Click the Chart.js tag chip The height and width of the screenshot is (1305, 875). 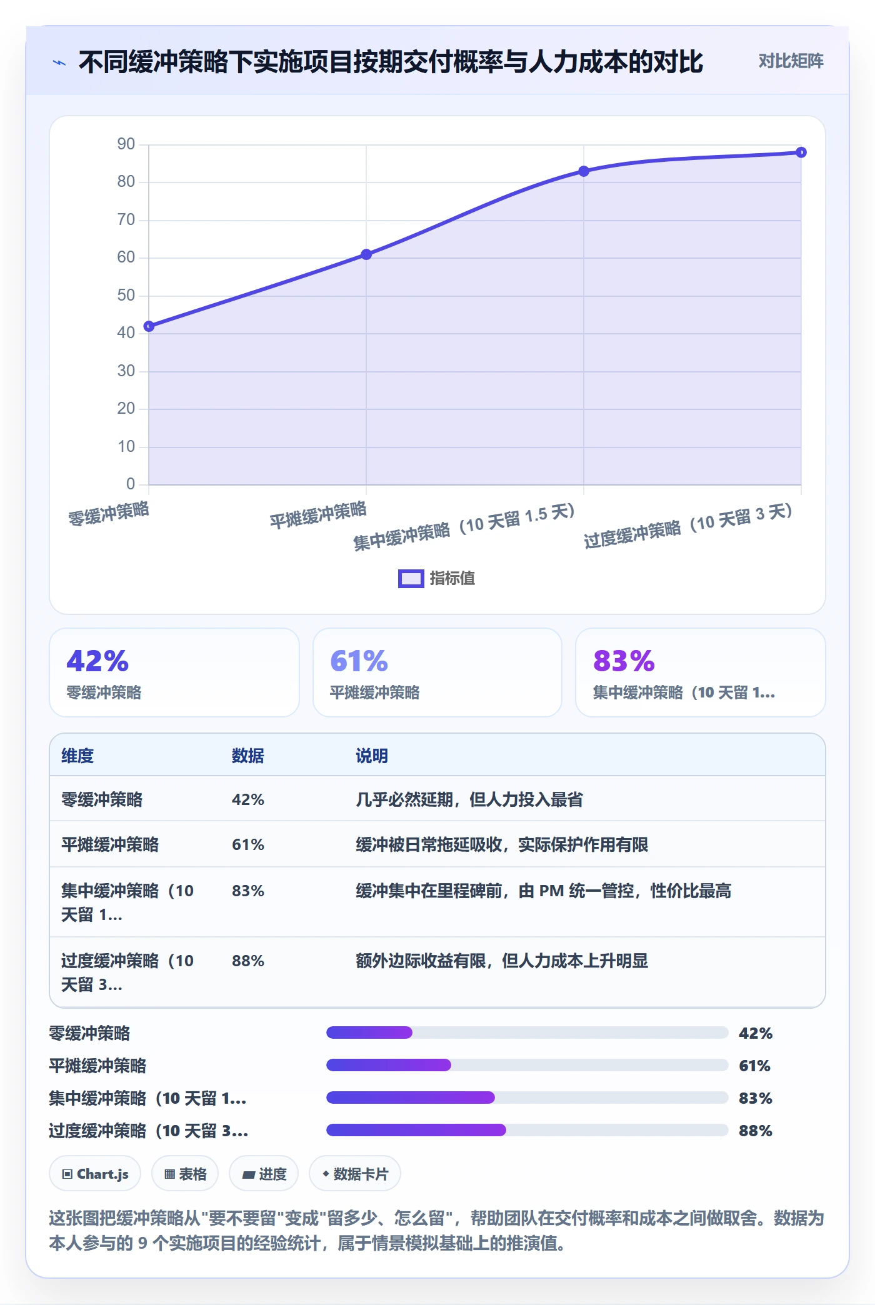point(95,1174)
